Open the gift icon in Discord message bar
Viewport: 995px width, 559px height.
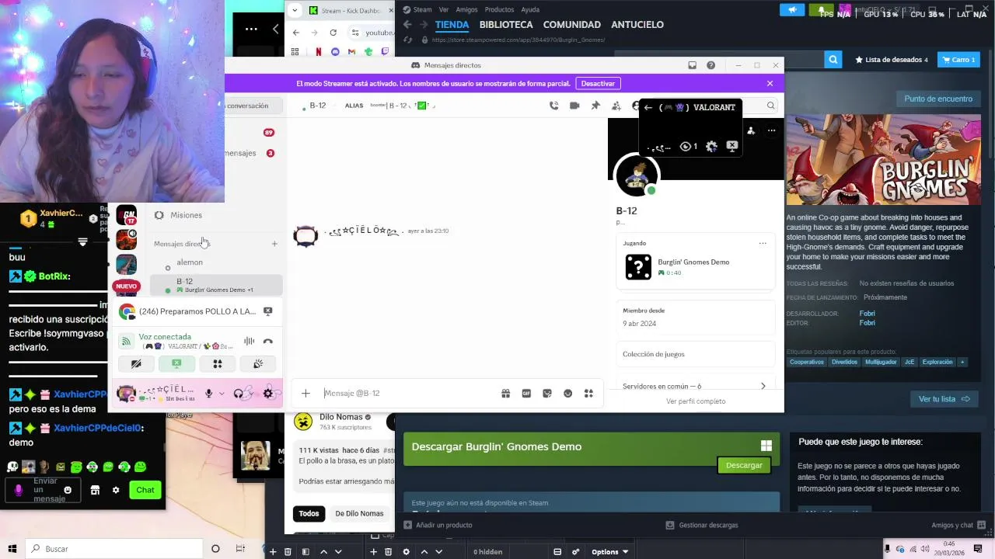coord(505,393)
